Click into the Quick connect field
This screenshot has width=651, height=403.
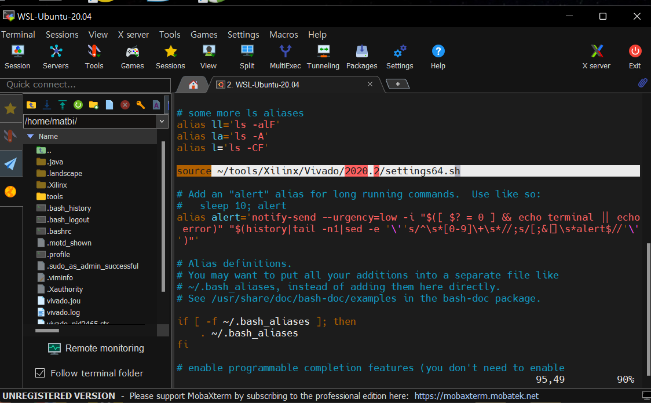[x=85, y=85]
